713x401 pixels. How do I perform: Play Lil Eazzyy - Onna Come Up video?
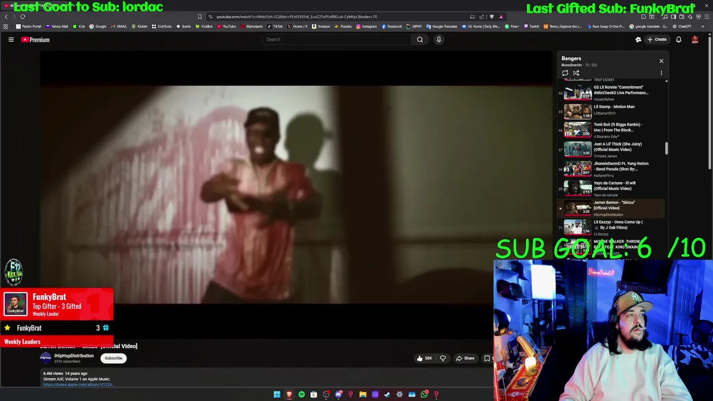611,227
